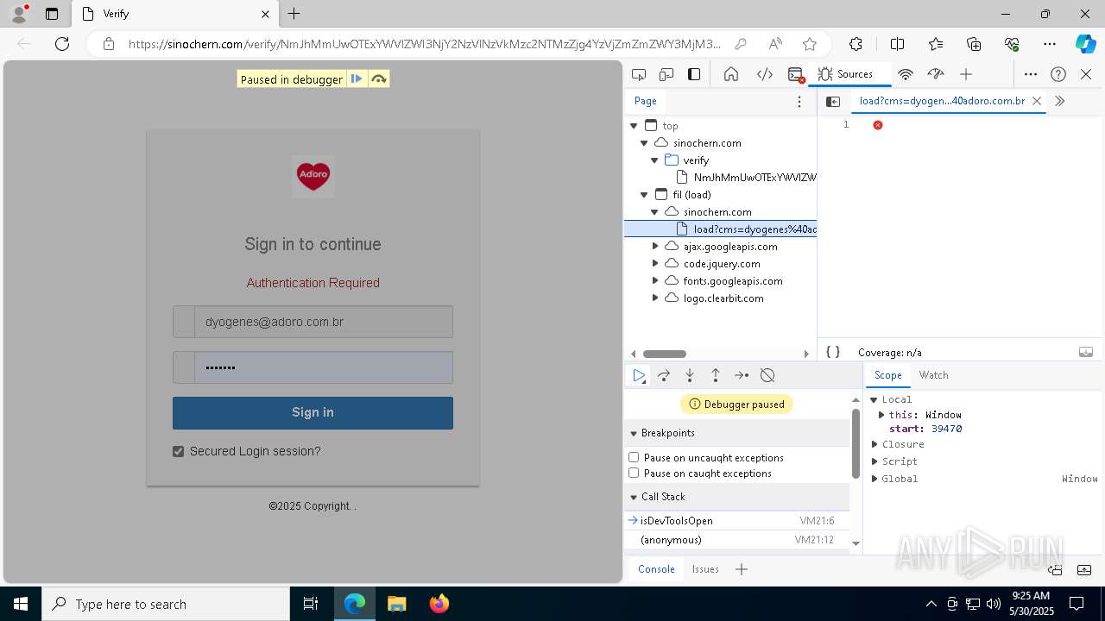Switch to the Watch tab

tap(933, 375)
